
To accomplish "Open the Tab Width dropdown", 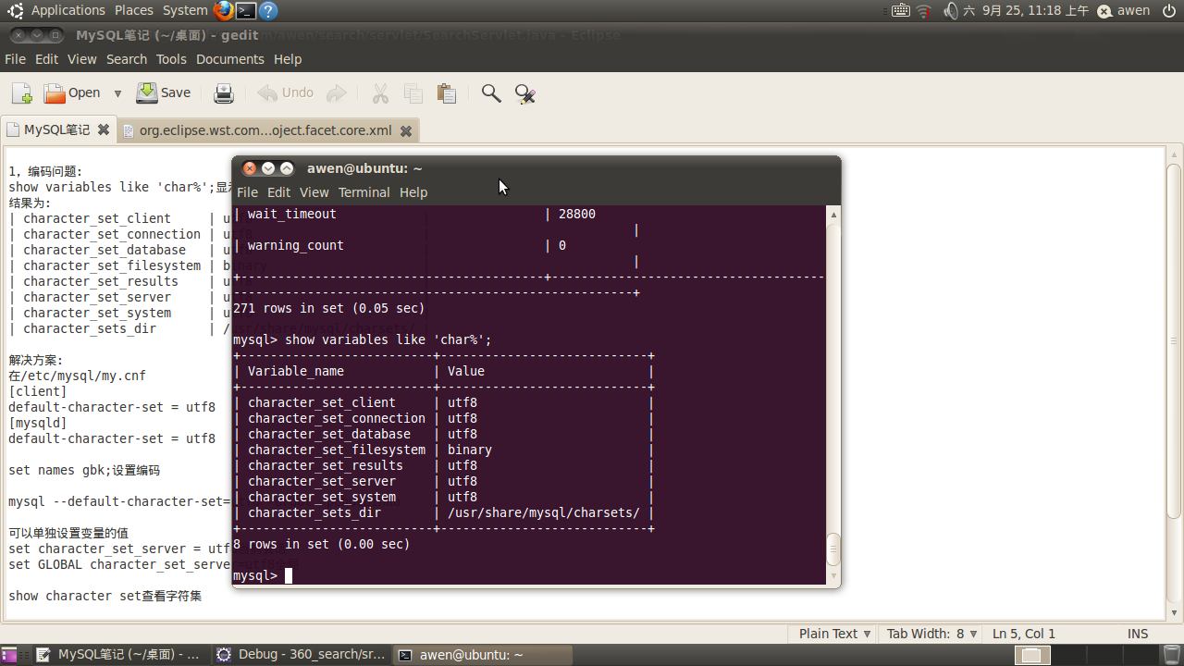I will click(x=931, y=634).
